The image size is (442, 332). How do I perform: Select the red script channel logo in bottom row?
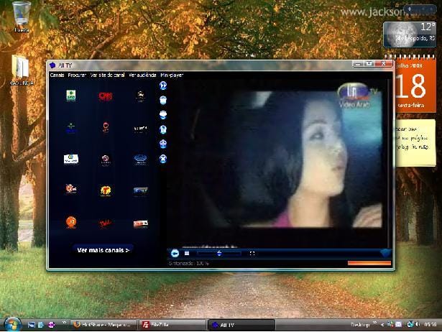106,223
